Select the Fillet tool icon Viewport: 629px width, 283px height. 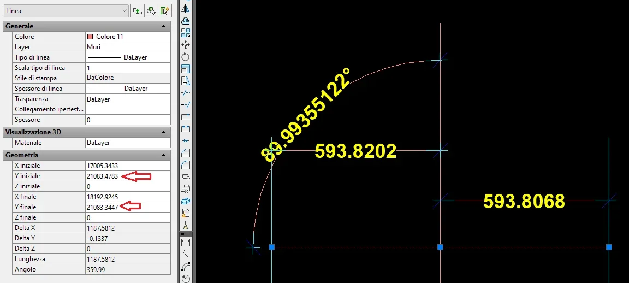[x=186, y=164]
